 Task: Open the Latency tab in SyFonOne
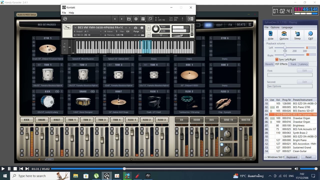click(x=303, y=64)
